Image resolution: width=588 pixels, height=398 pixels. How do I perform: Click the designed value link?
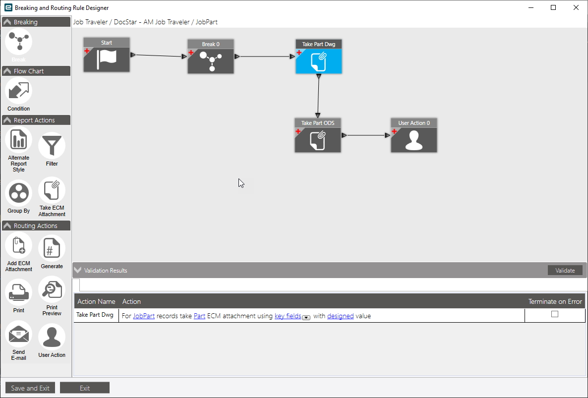click(x=341, y=316)
